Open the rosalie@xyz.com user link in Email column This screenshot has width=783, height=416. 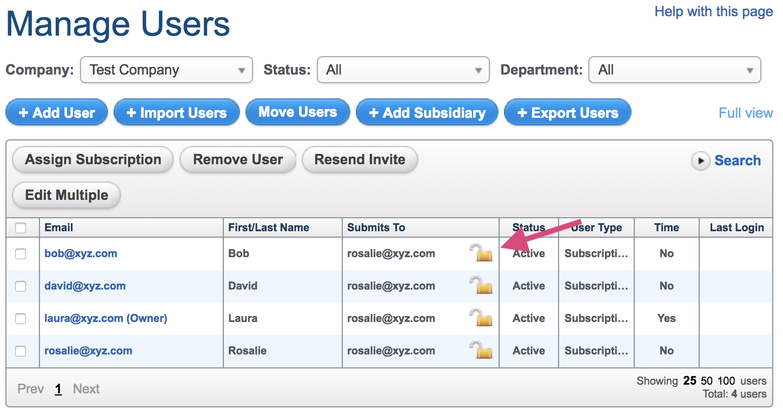[x=88, y=351]
